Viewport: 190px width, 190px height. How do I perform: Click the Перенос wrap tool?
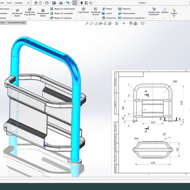pos(124,9)
